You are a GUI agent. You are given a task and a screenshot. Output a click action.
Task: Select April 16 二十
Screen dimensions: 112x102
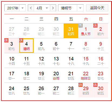point(101,60)
